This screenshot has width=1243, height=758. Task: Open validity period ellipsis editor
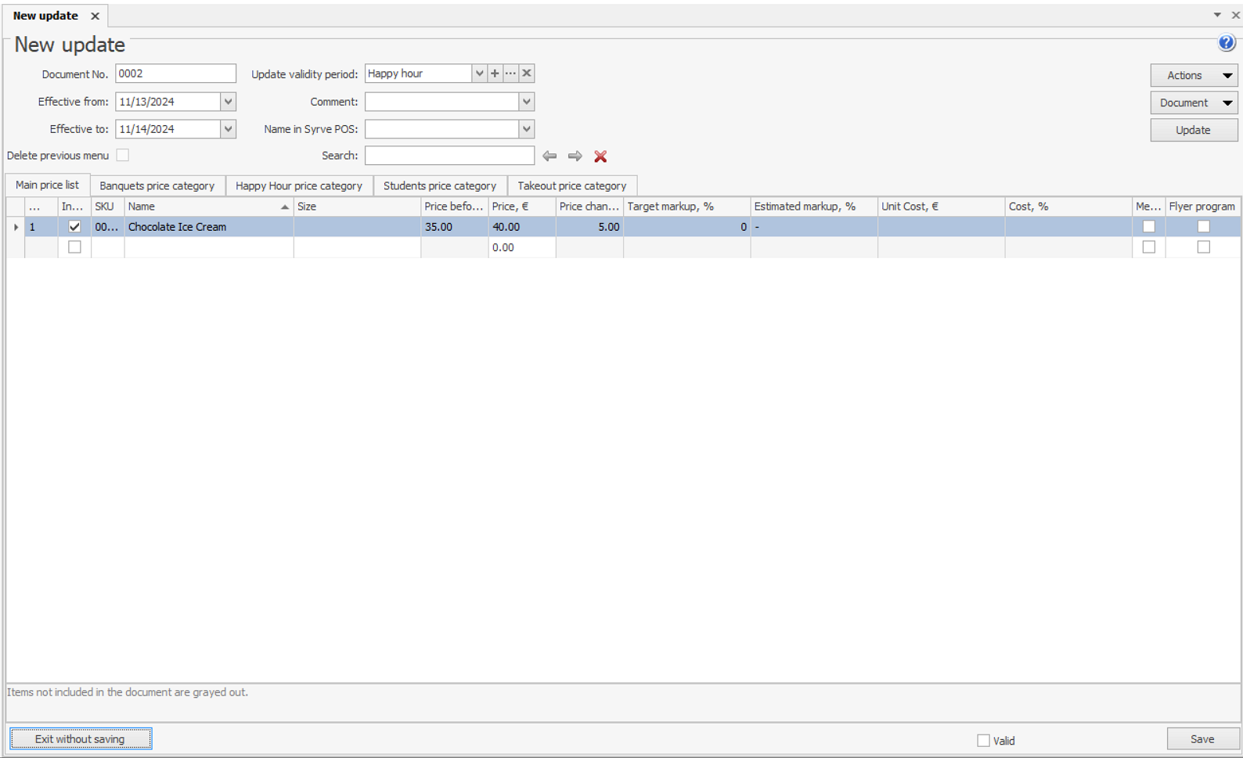coord(510,74)
